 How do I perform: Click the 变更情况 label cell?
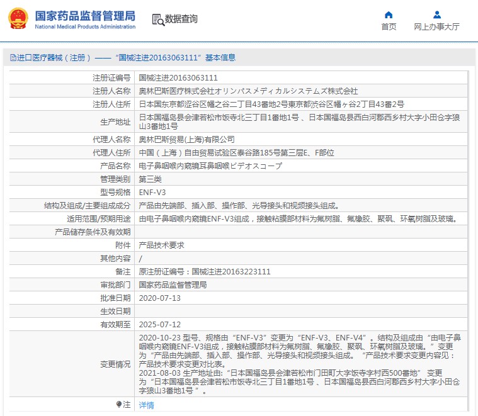(x=72, y=364)
